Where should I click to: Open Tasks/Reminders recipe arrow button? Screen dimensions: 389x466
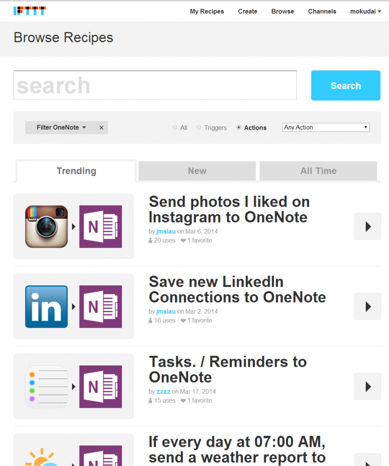[368, 386]
